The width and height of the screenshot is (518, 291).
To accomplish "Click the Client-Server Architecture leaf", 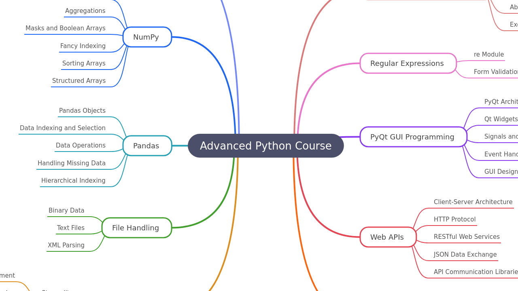I will pos(473,202).
